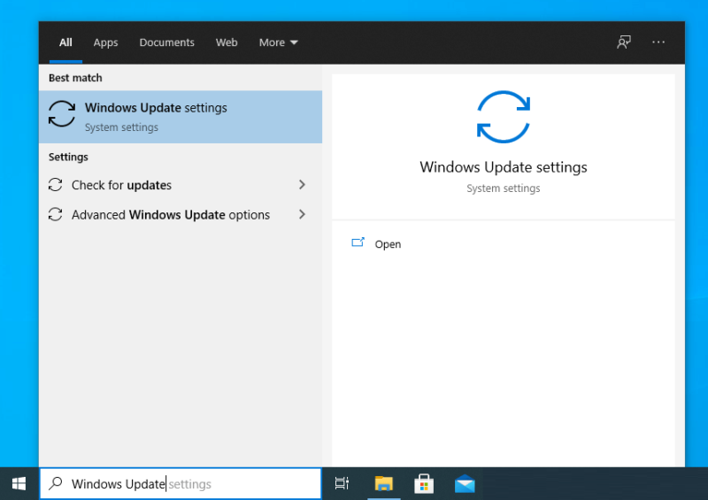This screenshot has height=500, width=708.
Task: Launch File Explorer from the taskbar
Action: click(384, 484)
